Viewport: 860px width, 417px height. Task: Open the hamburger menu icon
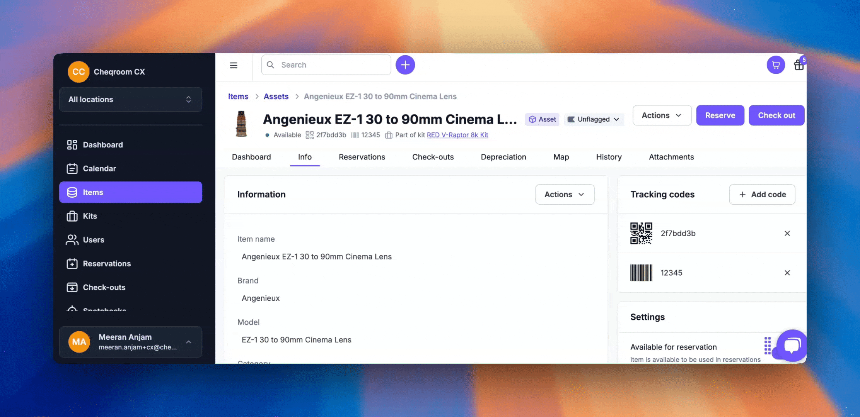click(x=234, y=65)
